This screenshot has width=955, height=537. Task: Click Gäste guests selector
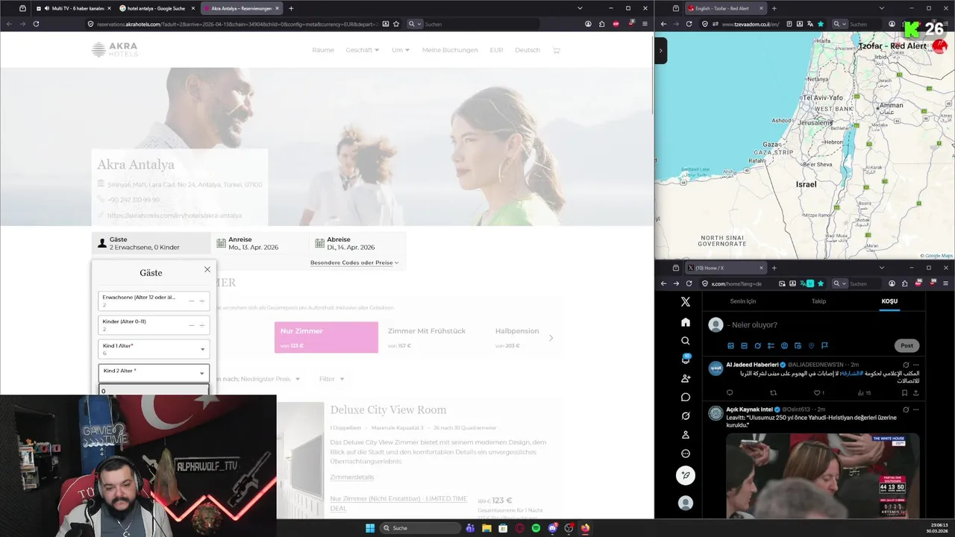click(151, 243)
